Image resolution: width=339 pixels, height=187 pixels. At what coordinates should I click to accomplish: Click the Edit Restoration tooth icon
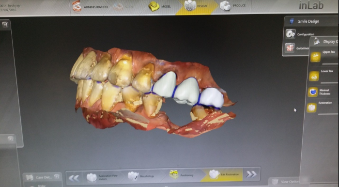pyautogui.click(x=214, y=174)
